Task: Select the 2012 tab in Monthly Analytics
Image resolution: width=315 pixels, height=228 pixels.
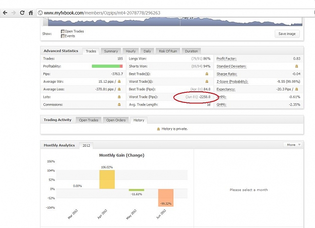Action: [x=86, y=145]
